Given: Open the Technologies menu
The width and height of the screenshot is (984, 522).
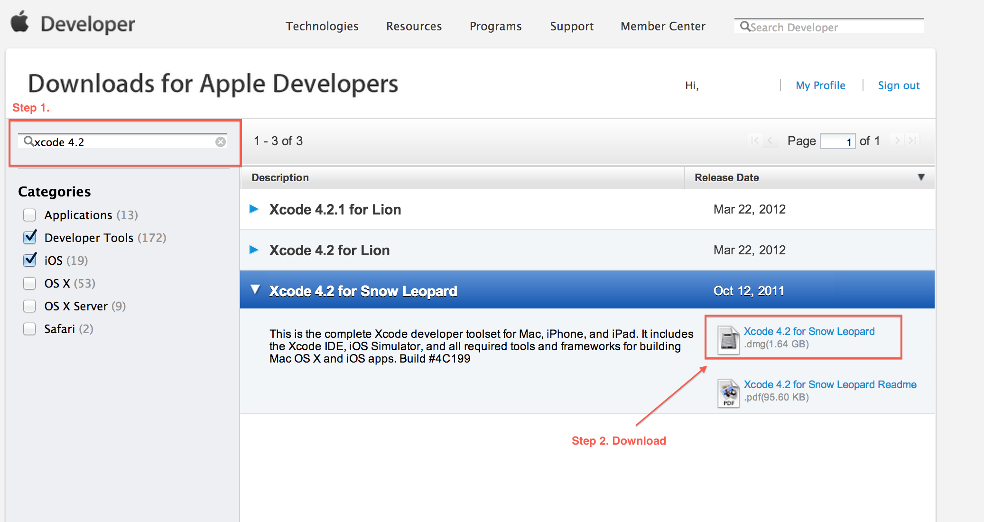Looking at the screenshot, I should tap(322, 26).
